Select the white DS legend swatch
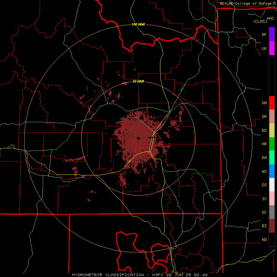This screenshot has height=277, width=277. pyautogui.click(x=272, y=185)
